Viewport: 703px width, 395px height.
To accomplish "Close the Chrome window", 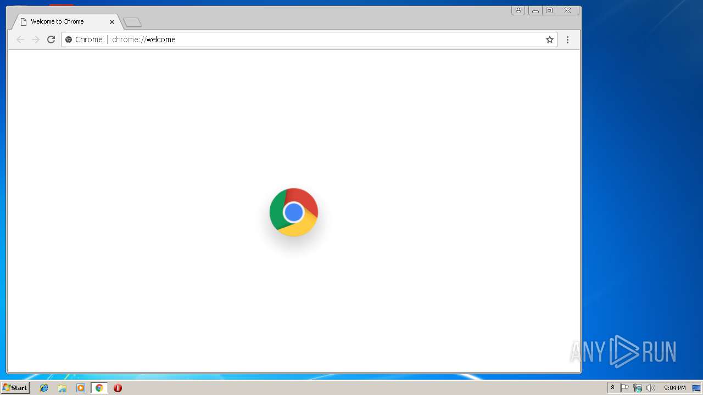I will coord(568,10).
